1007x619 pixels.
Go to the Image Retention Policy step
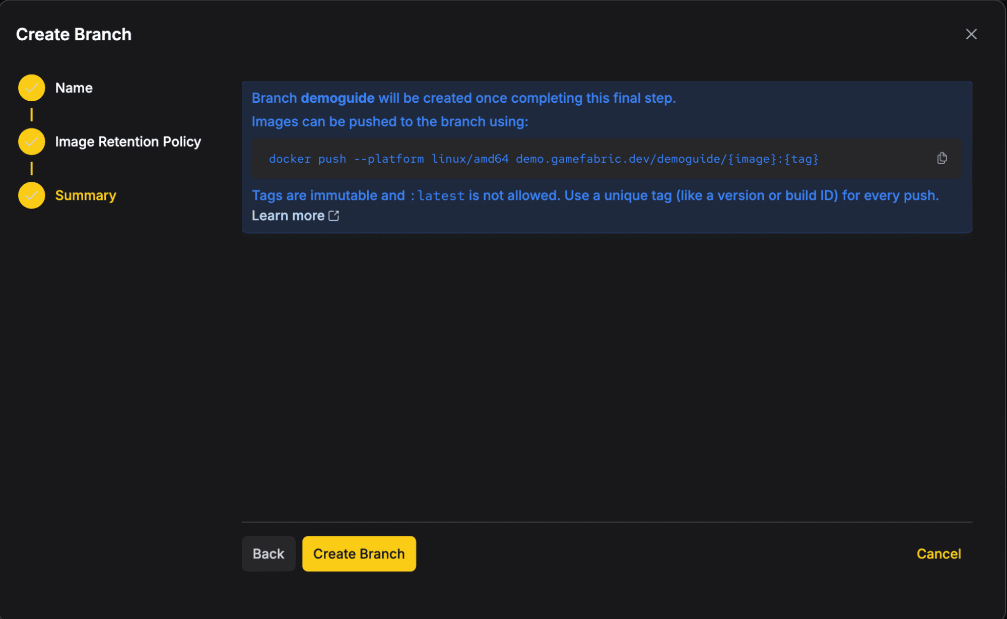coord(128,142)
